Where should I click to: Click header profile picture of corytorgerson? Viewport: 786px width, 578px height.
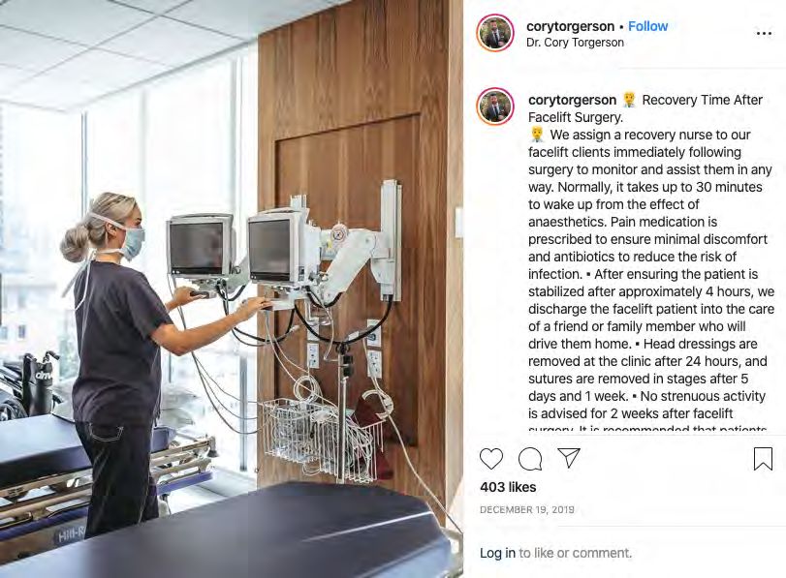(495, 33)
